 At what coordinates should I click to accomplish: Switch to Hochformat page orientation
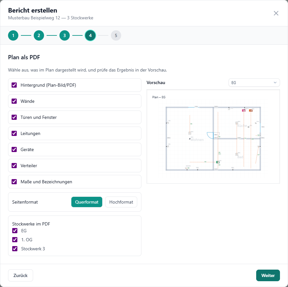121,202
